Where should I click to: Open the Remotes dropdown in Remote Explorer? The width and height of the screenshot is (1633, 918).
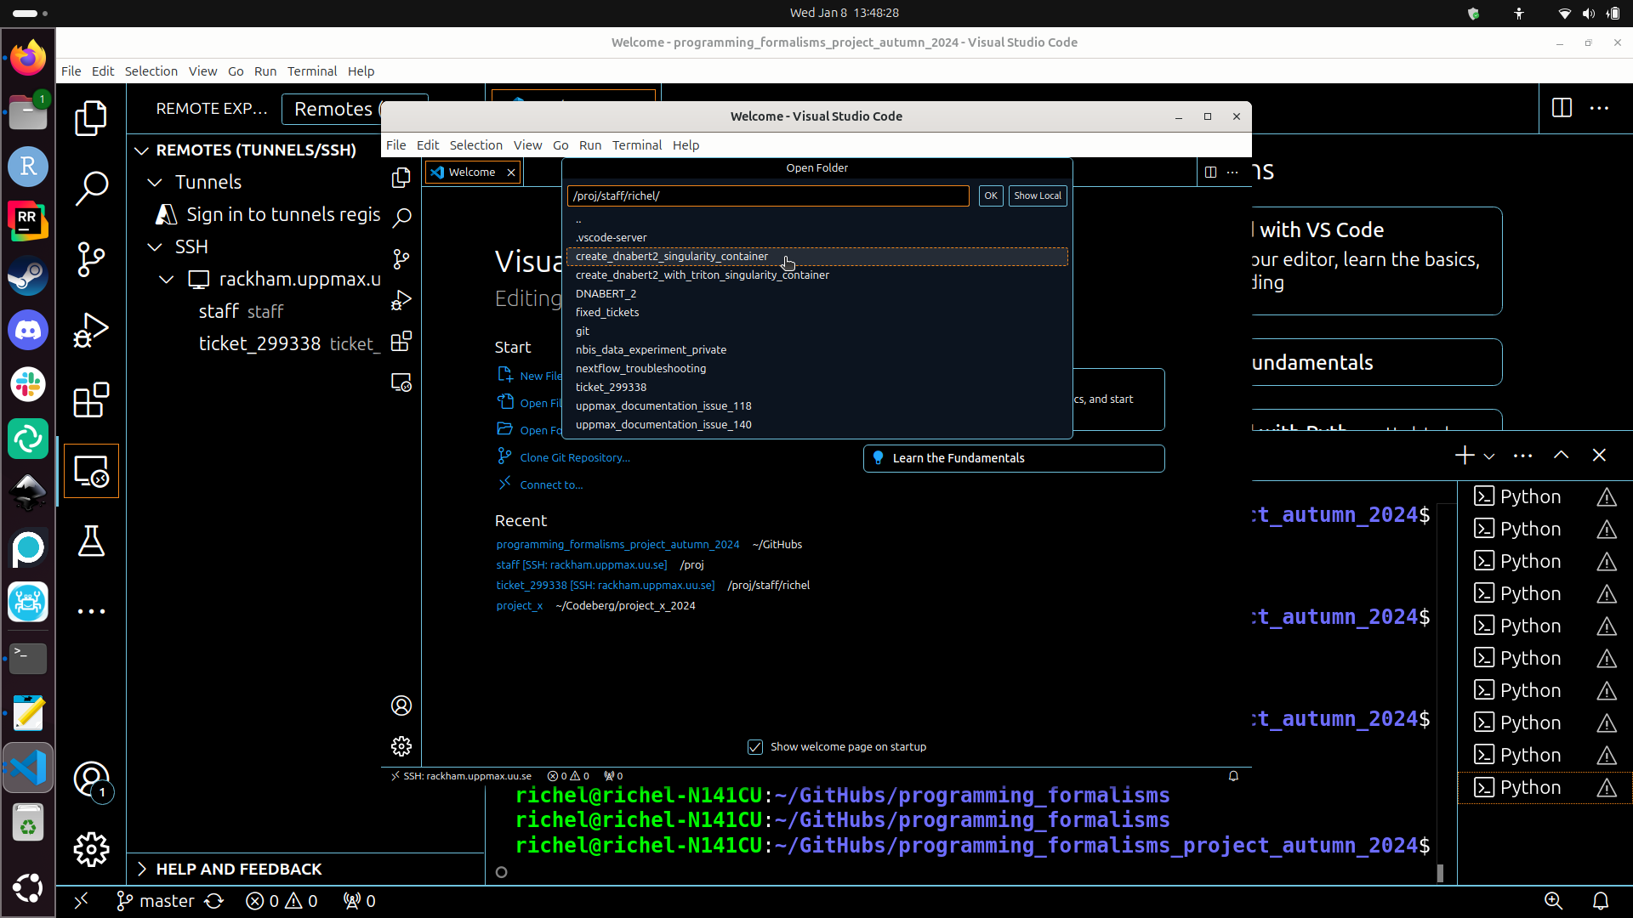pyautogui.click(x=355, y=109)
